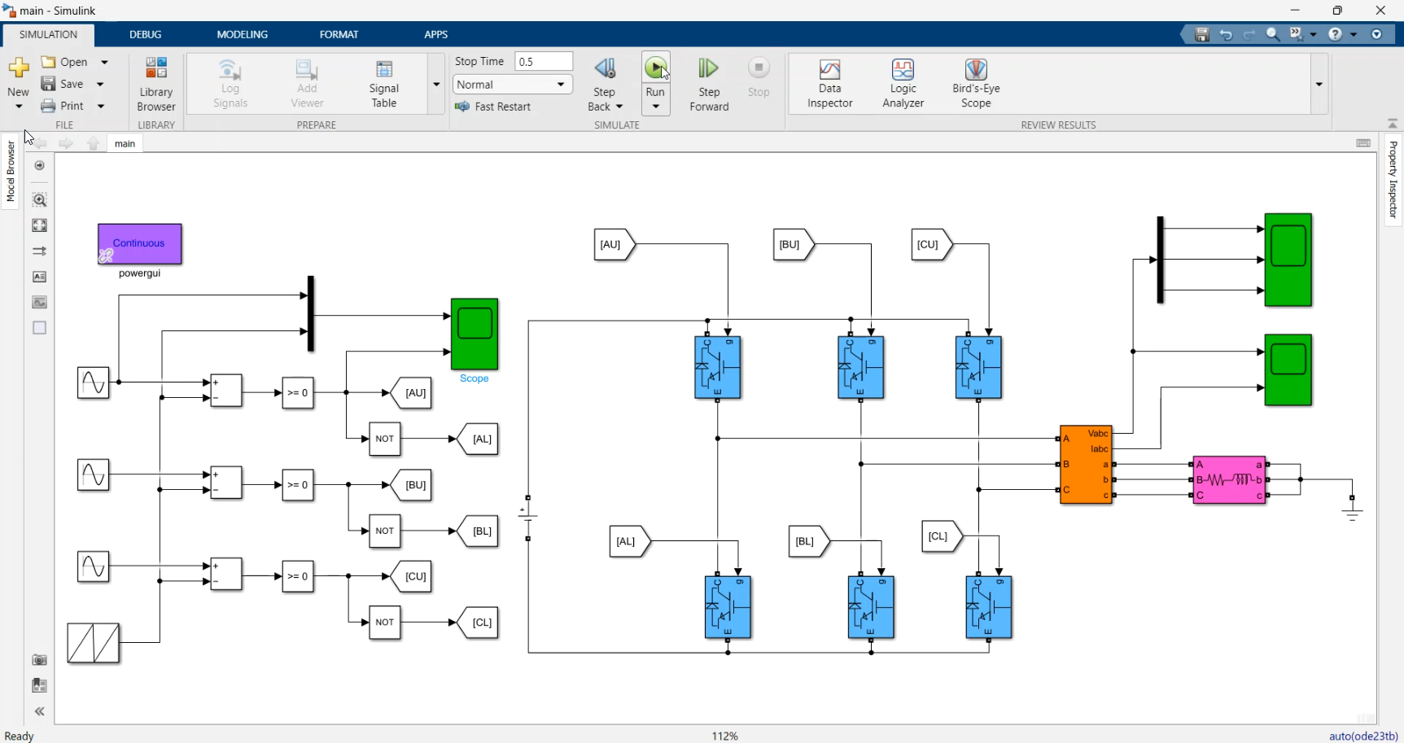Click the 112% zoom level text
The width and height of the screenshot is (1404, 743).
(x=724, y=736)
